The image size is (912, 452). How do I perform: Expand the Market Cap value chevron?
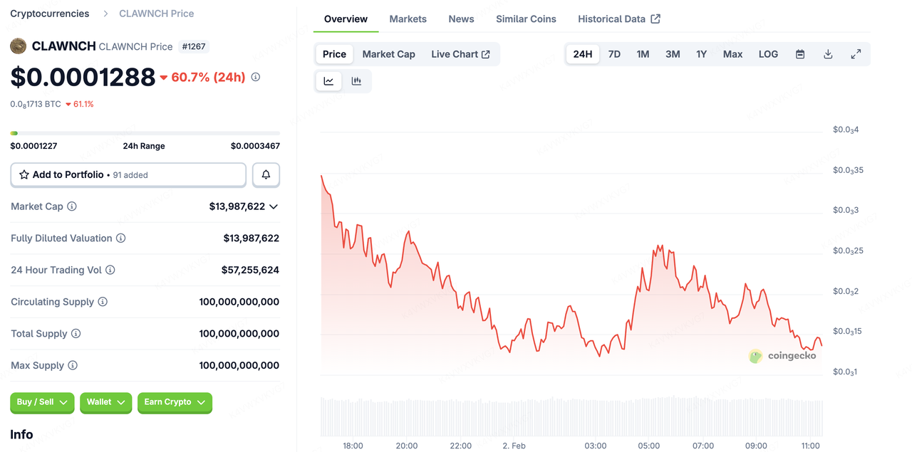coord(274,206)
